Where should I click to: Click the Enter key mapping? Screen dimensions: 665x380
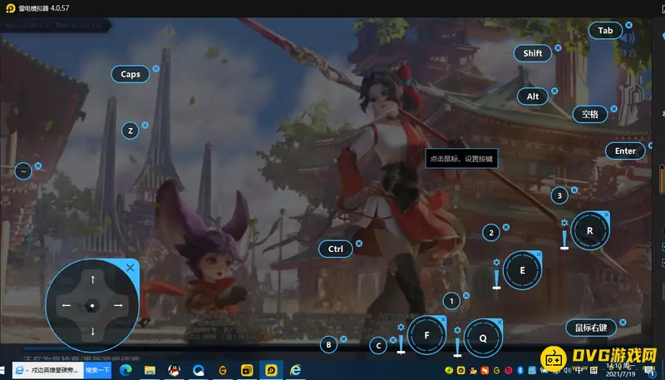tap(625, 151)
